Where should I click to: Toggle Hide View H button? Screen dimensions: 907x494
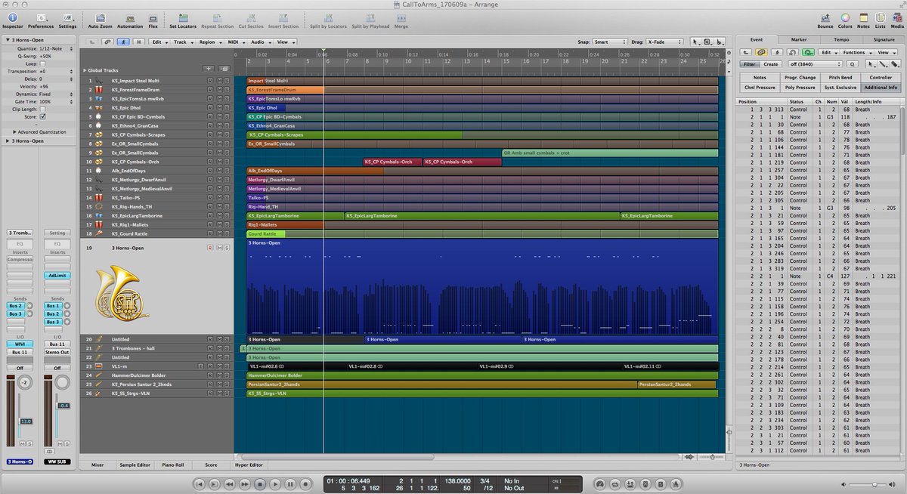[x=139, y=42]
